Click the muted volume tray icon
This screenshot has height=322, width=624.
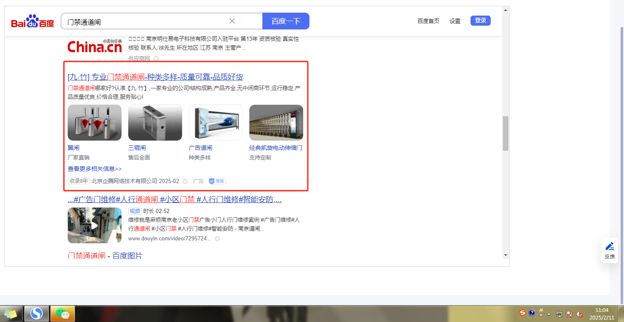pyautogui.click(x=579, y=314)
